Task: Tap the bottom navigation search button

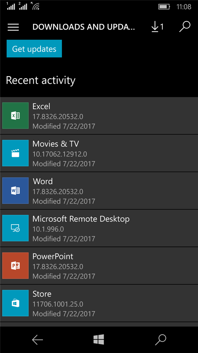Action: (161, 340)
